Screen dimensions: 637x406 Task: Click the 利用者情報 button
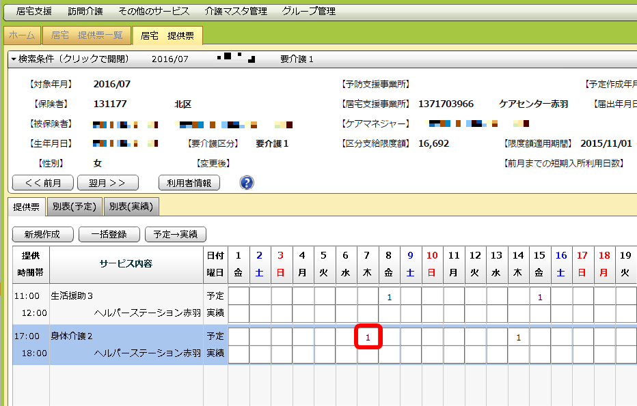tap(189, 183)
